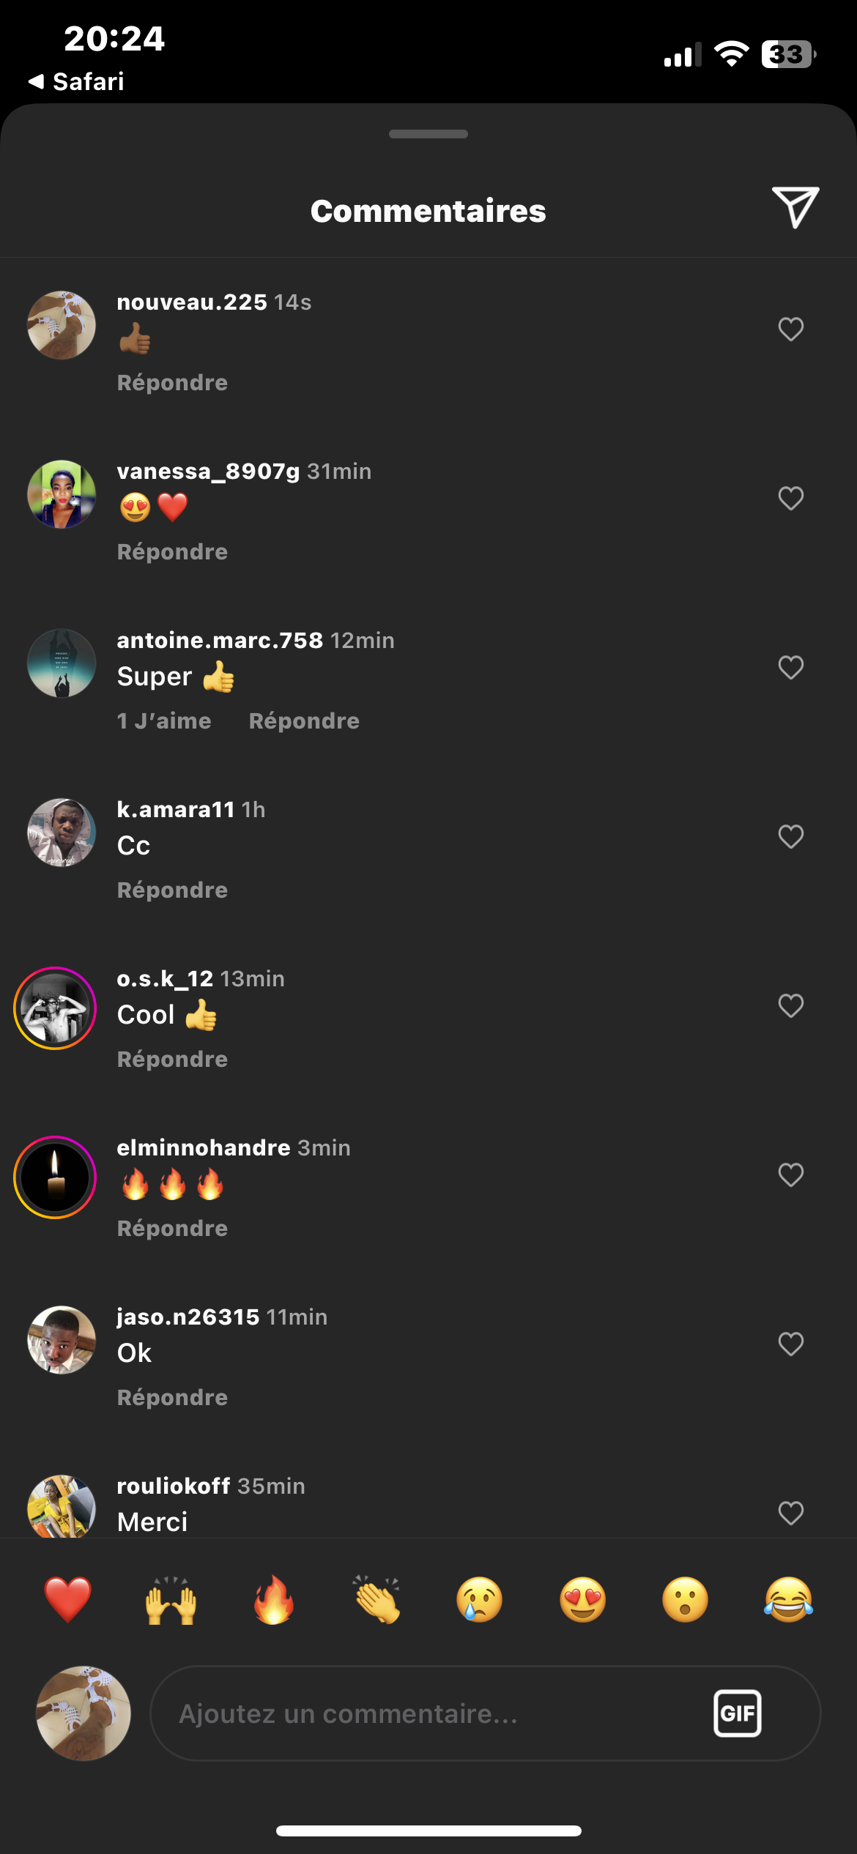The image size is (857, 1854).
Task: Insert the laughing tears quick emoji
Action: [x=788, y=1599]
